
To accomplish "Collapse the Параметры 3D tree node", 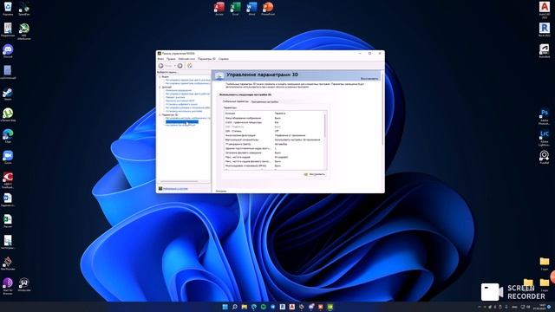I will (160, 115).
